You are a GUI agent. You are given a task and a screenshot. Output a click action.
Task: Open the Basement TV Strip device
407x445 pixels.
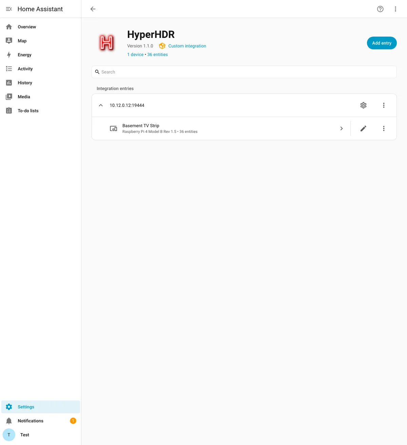click(221, 128)
